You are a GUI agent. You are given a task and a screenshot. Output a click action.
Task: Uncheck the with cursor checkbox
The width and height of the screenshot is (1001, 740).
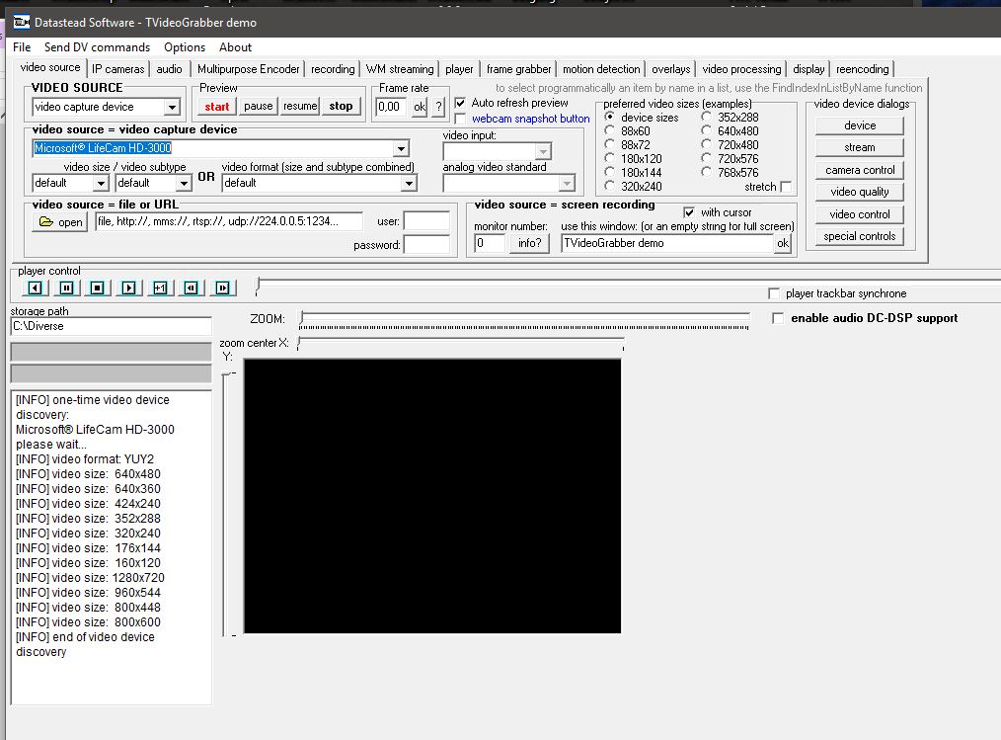coord(689,212)
